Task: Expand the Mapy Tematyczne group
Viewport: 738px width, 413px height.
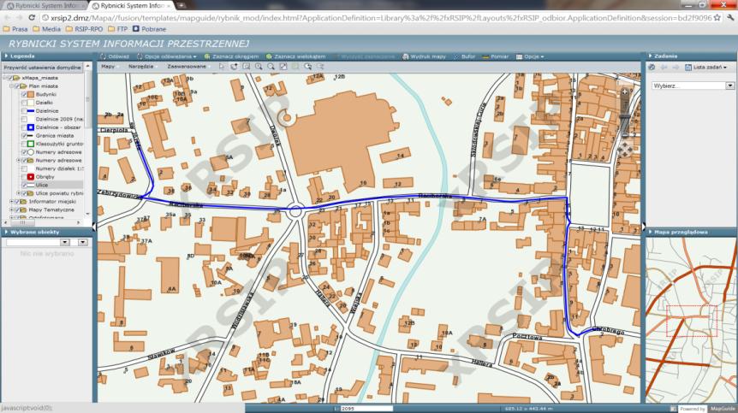Action: click(12, 209)
